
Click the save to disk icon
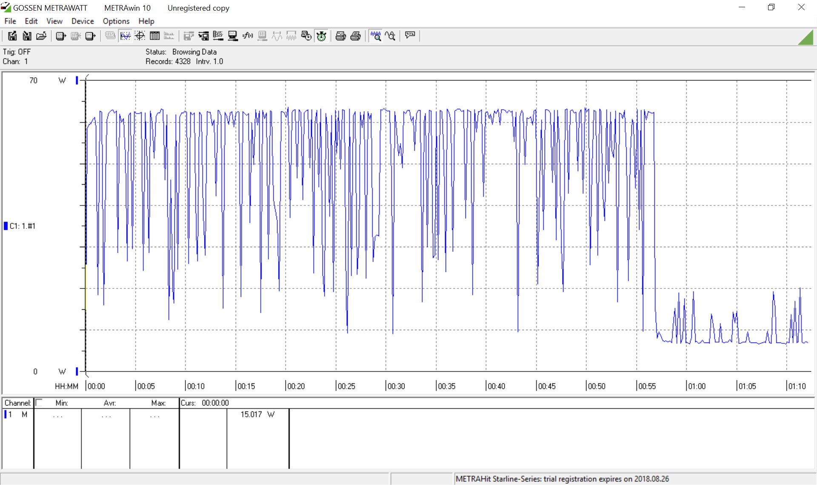pyautogui.click(x=12, y=36)
